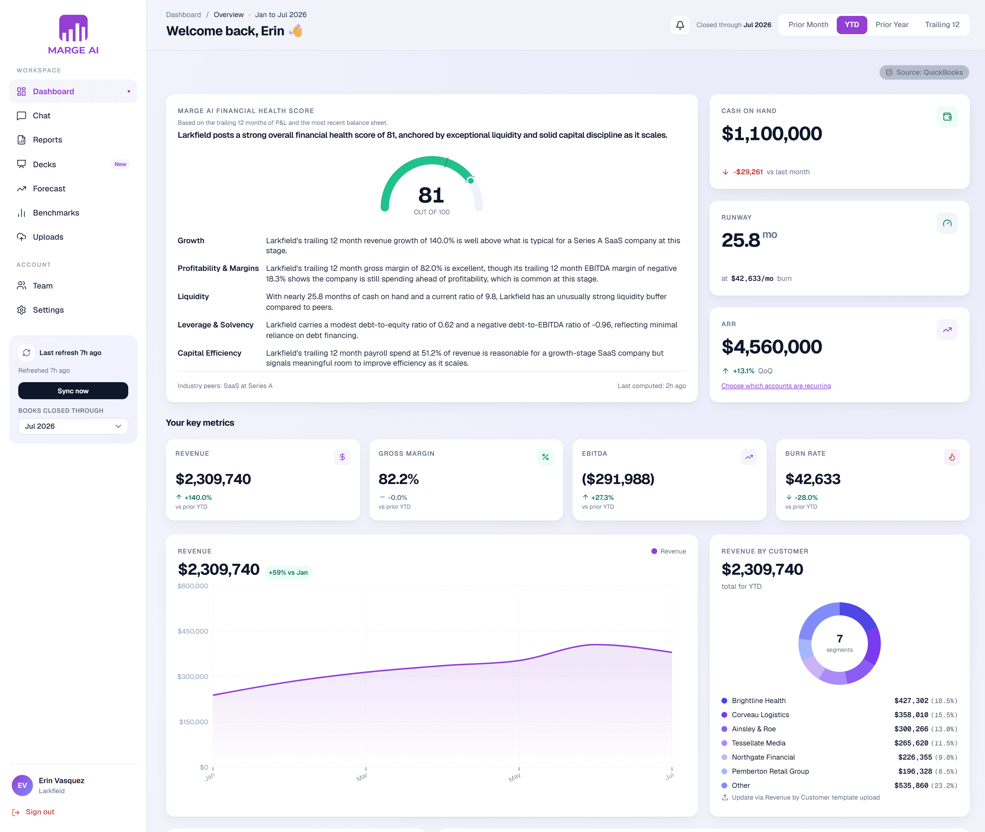Click the Decks presentation icon

tap(22, 164)
